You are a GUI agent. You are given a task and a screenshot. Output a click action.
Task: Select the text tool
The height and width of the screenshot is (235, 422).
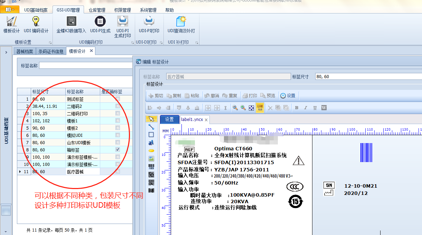pos(151,143)
